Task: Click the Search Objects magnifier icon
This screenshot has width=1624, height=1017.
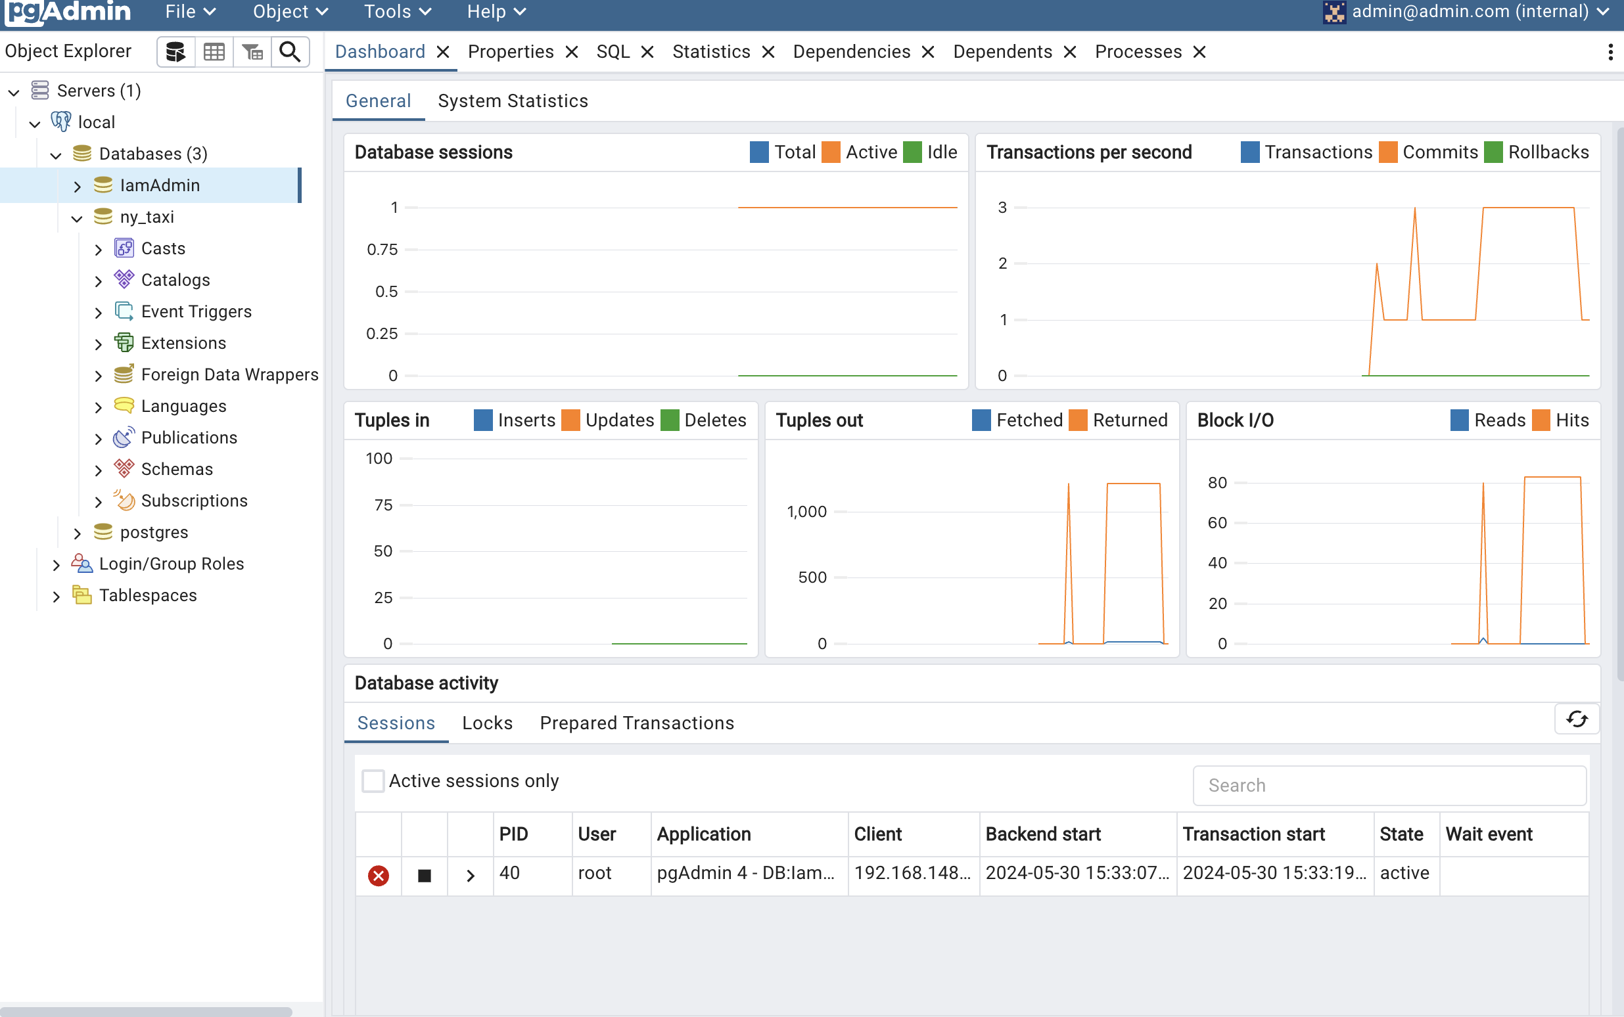Action: [290, 52]
